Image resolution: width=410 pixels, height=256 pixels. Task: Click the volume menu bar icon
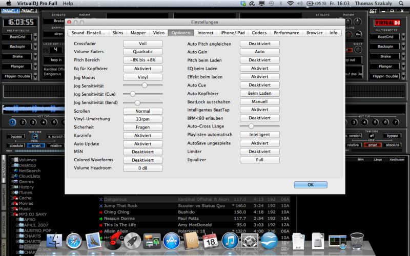coord(300,4)
